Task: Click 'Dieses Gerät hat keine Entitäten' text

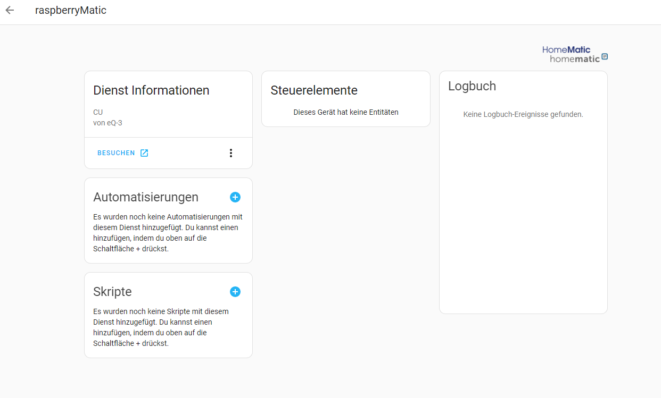Action: [x=346, y=112]
